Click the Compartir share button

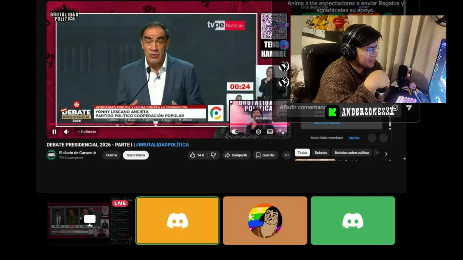(x=236, y=155)
